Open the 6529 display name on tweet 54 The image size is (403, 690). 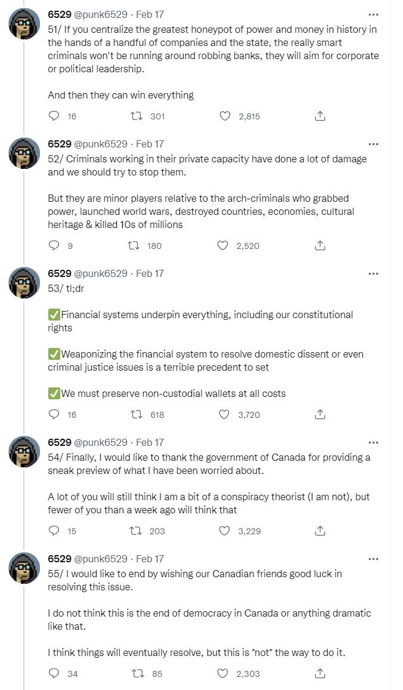[59, 442]
